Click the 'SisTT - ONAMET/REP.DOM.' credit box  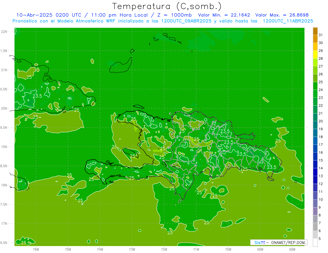[x=279, y=242]
